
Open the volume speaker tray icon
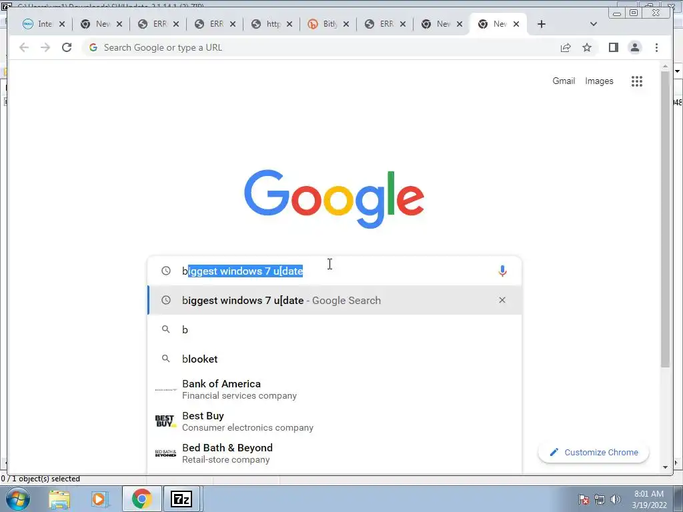(x=616, y=499)
